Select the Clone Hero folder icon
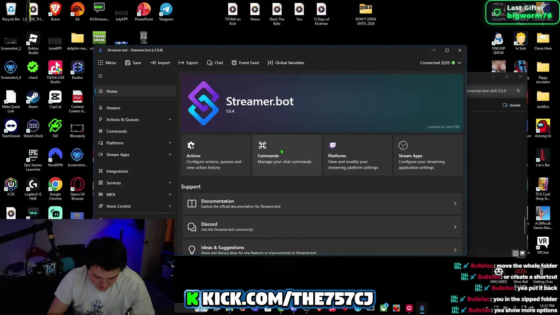 point(543,41)
